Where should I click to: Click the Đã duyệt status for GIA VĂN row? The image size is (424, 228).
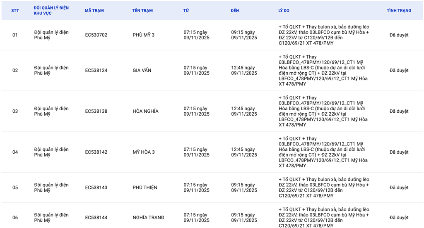[399, 71]
